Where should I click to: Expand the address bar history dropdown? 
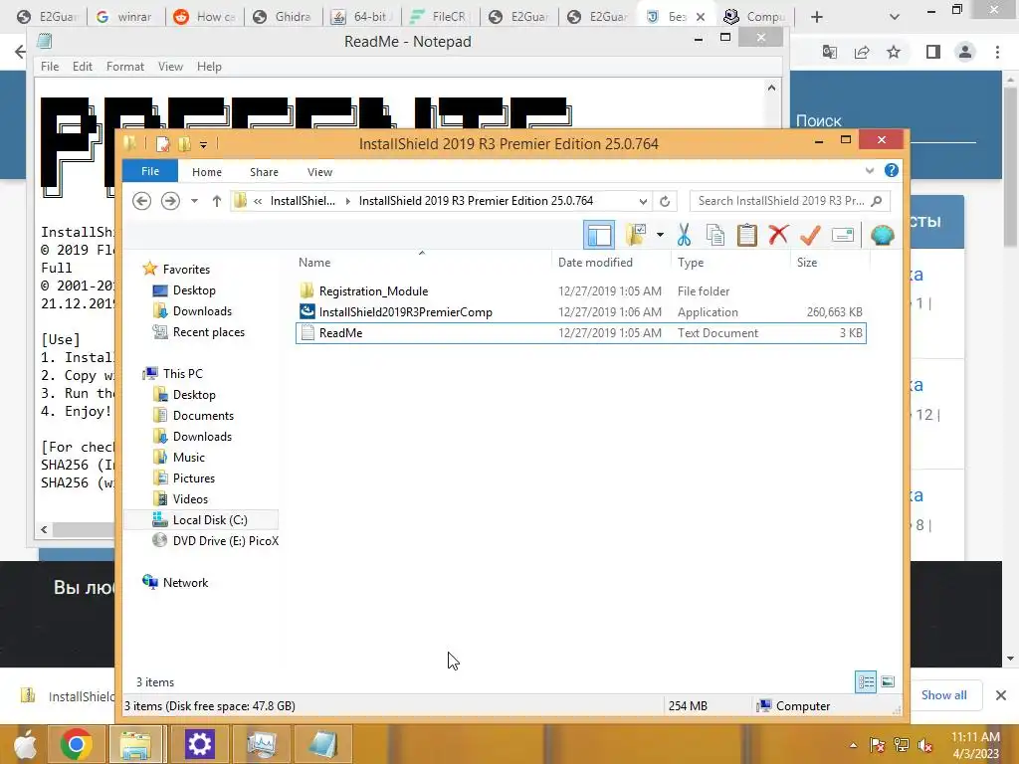[x=643, y=201]
